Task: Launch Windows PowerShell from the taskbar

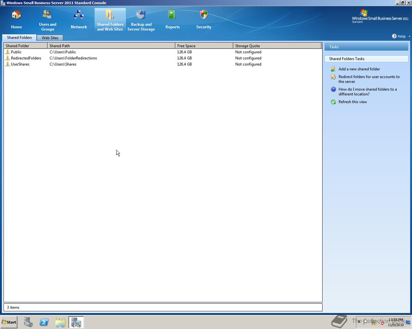Action: [44, 322]
